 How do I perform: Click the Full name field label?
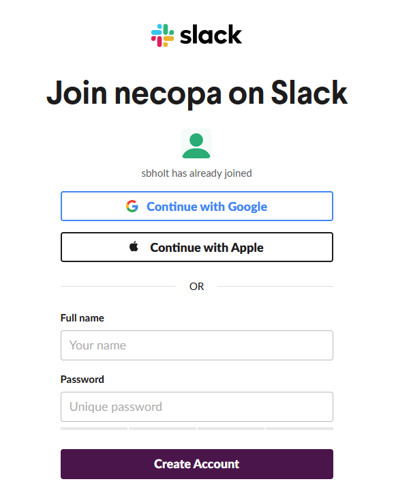[82, 318]
